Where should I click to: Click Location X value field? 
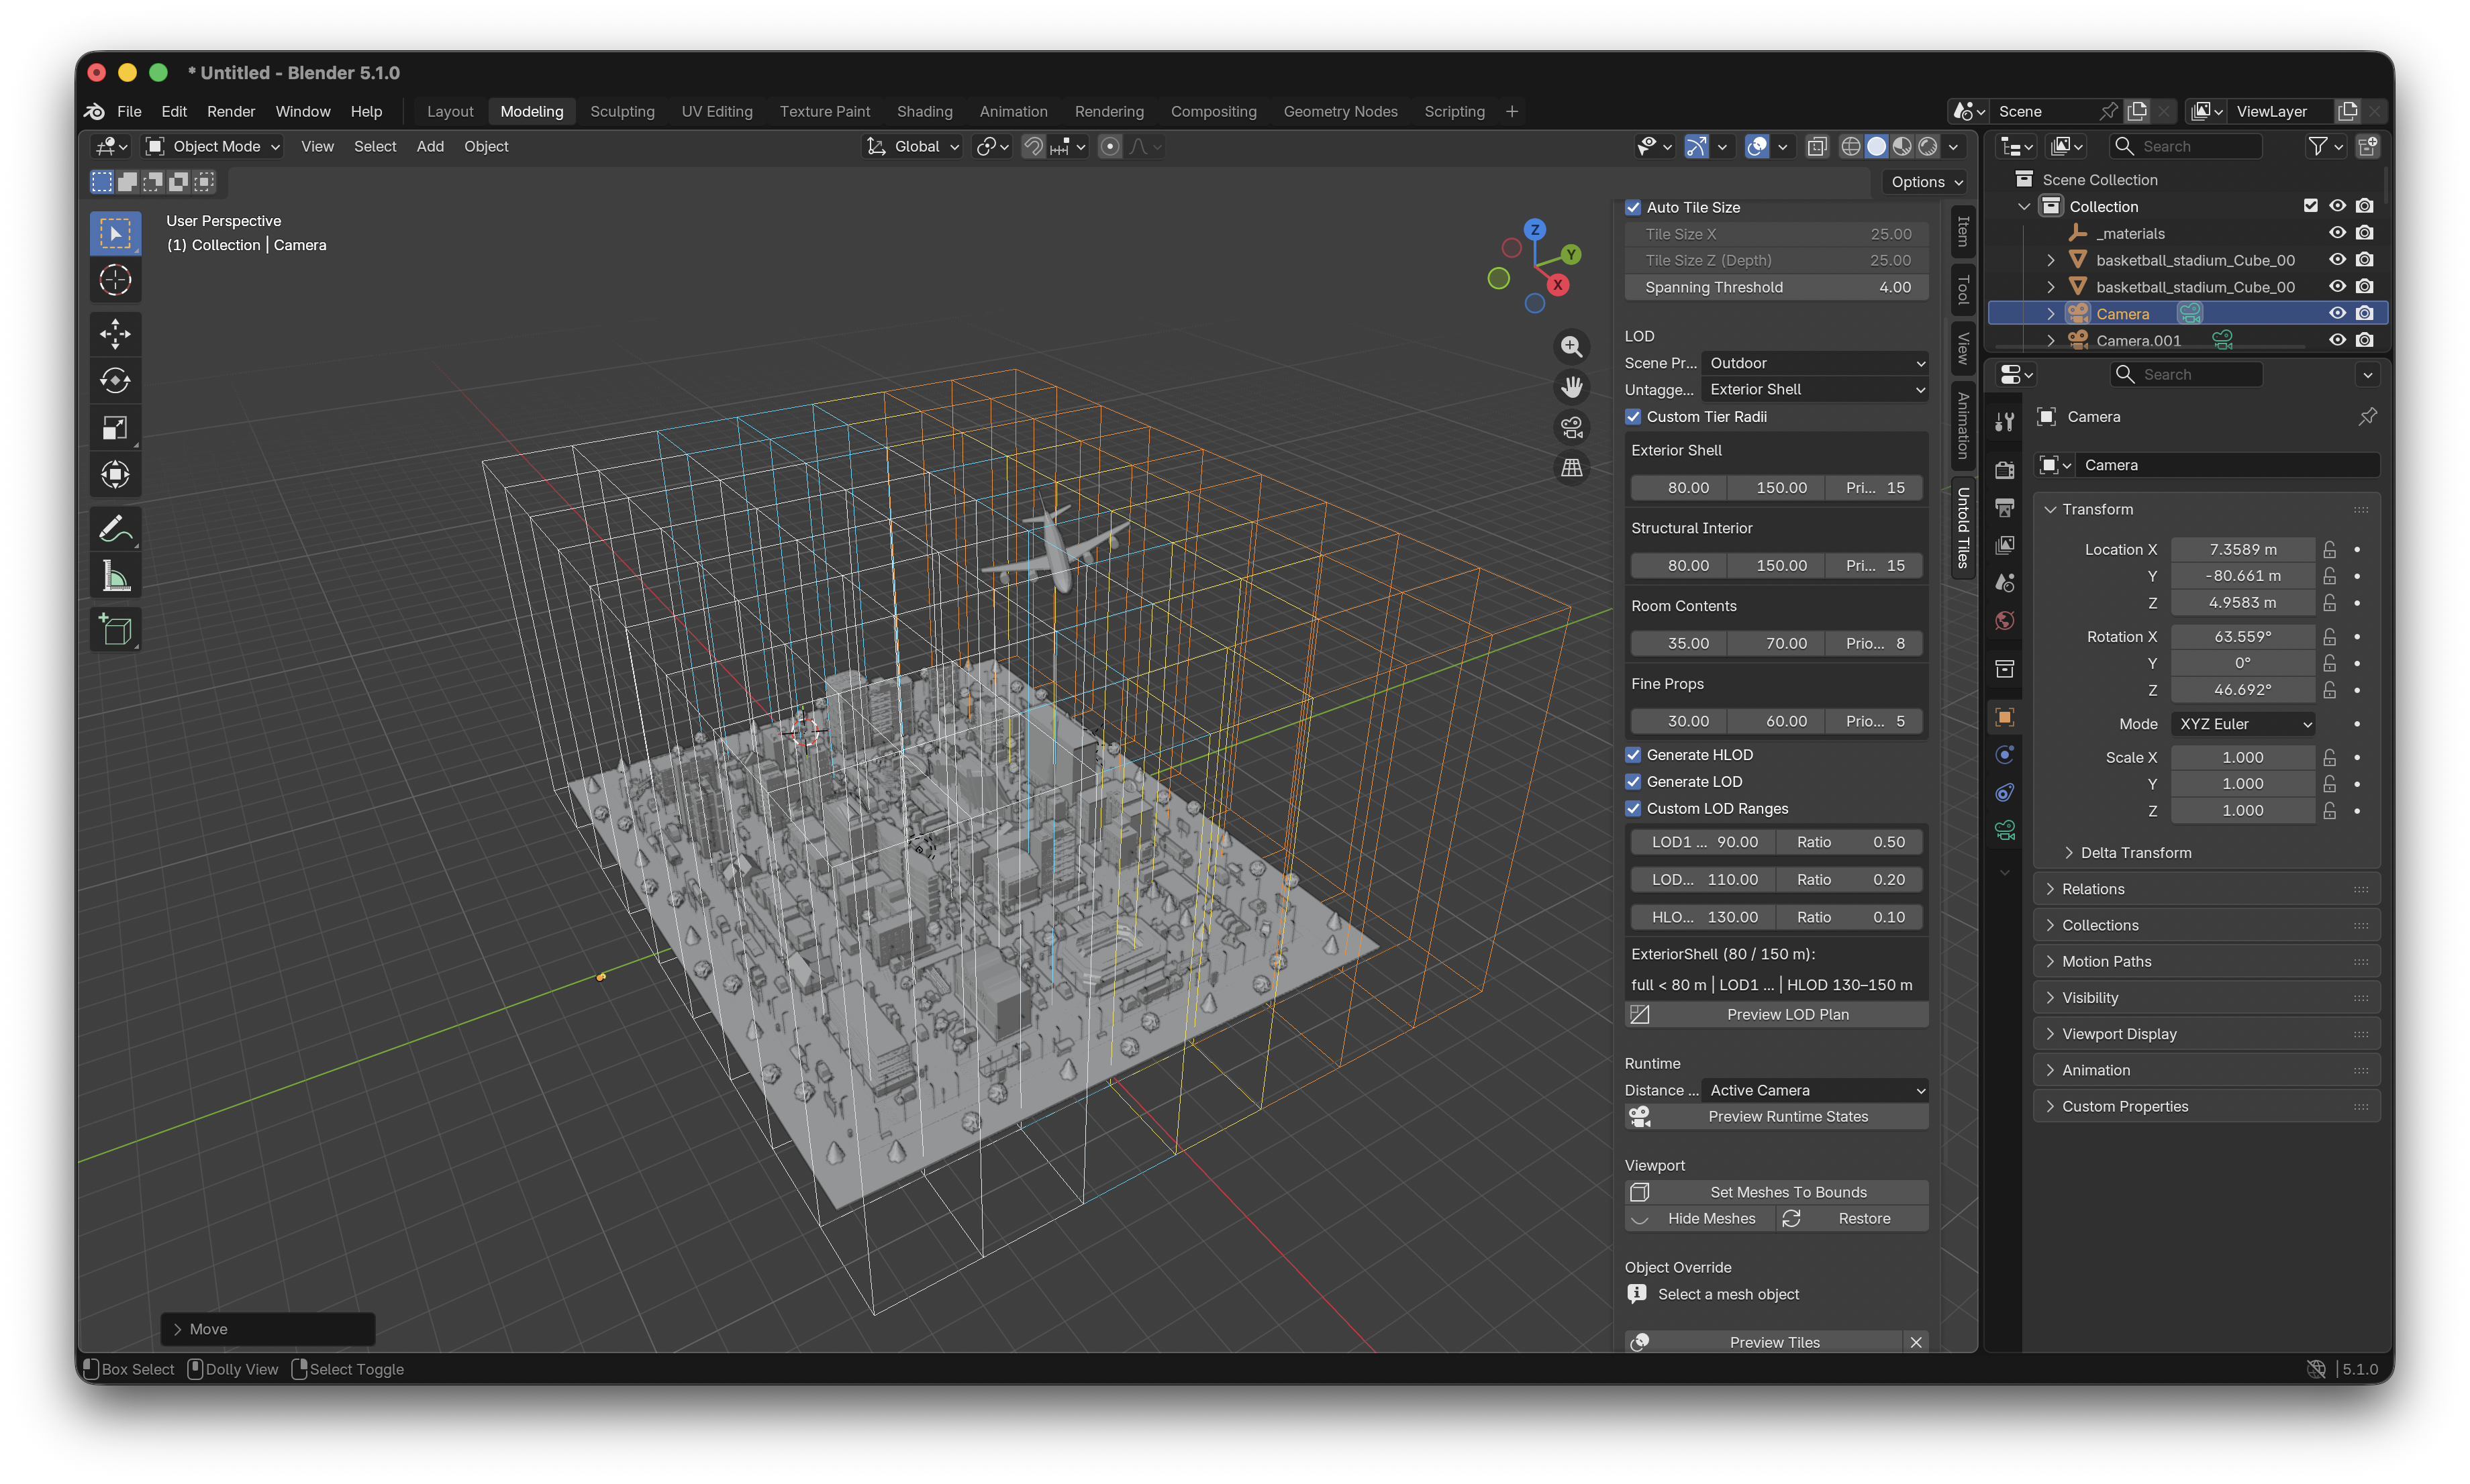point(2242,550)
